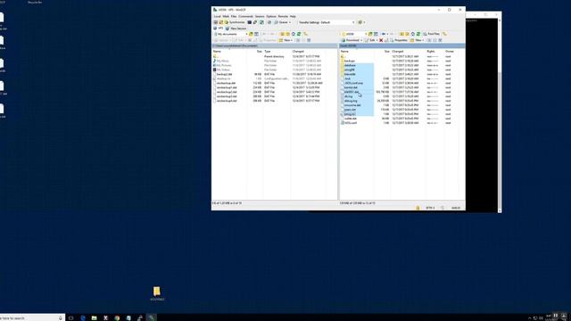The image size is (571, 321).
Task: Open the remote panel New dropdown
Action: [417, 40]
